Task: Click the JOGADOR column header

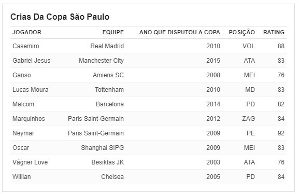Action: point(27,32)
